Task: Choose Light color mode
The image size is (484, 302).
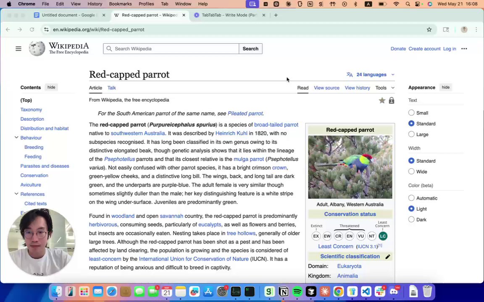Action: coord(411,209)
